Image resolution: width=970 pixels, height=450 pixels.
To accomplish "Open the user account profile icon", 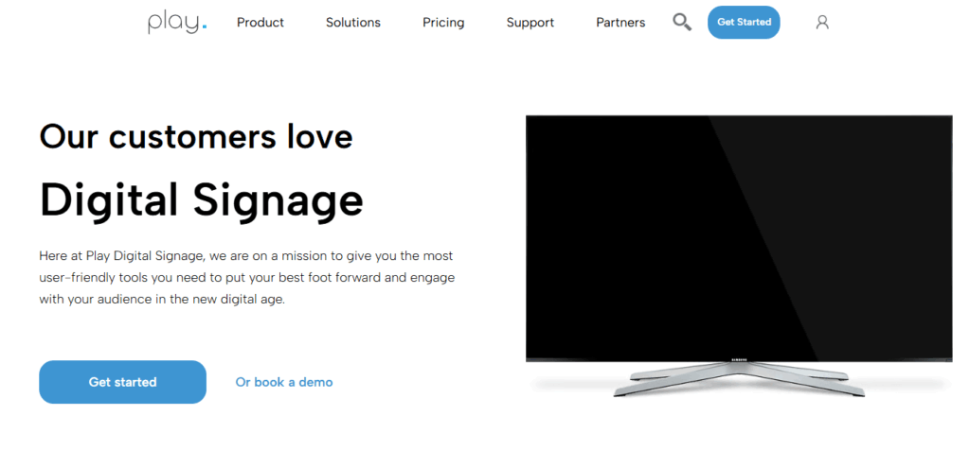I will (x=821, y=23).
